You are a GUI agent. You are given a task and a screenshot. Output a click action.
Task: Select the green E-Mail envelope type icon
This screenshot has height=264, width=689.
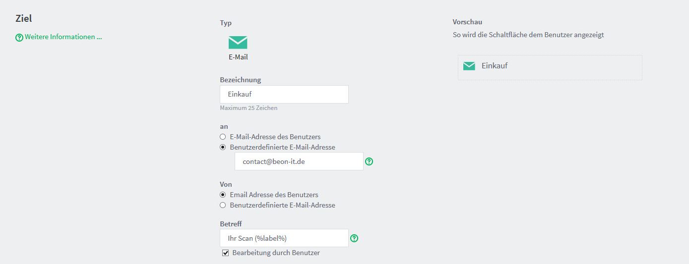238,43
